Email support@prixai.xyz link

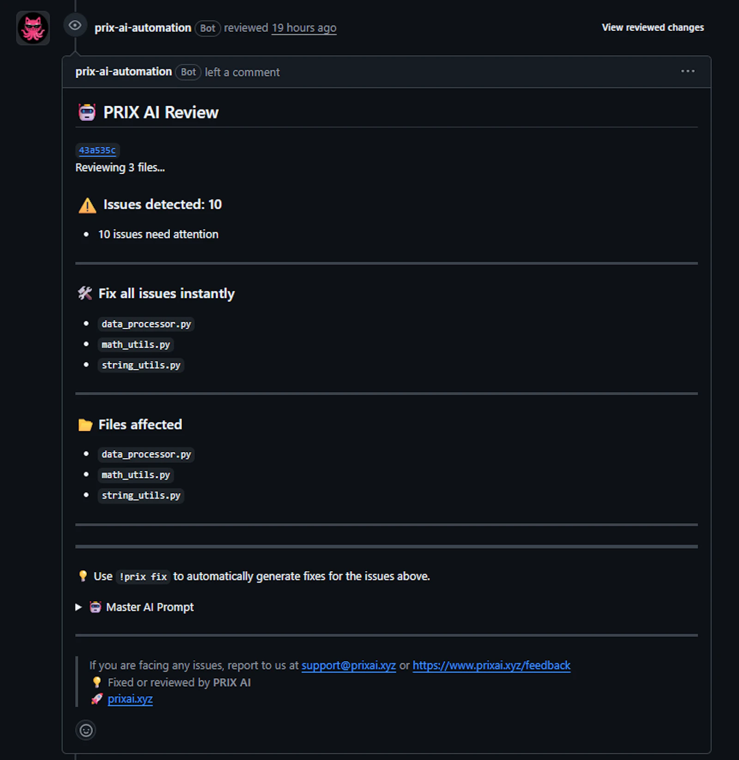coord(349,665)
